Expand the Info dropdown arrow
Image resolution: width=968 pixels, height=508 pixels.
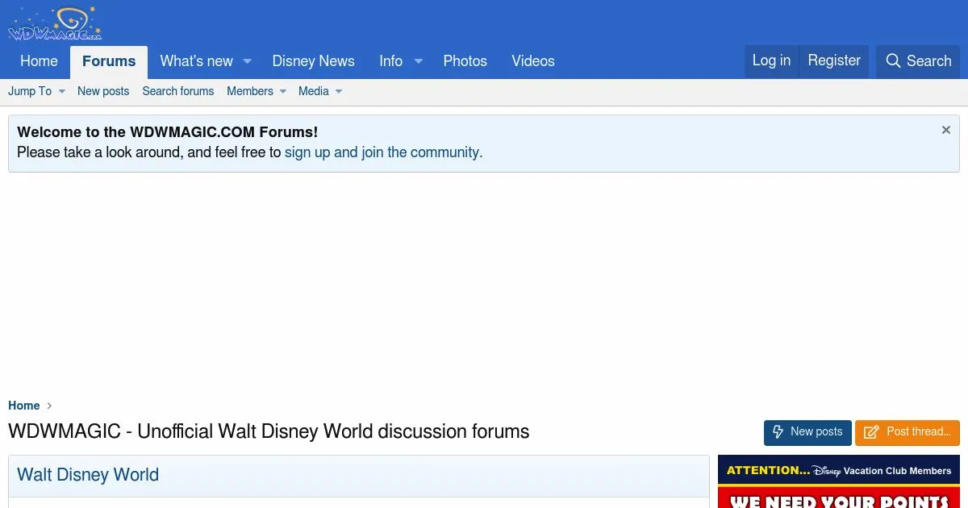tap(418, 61)
